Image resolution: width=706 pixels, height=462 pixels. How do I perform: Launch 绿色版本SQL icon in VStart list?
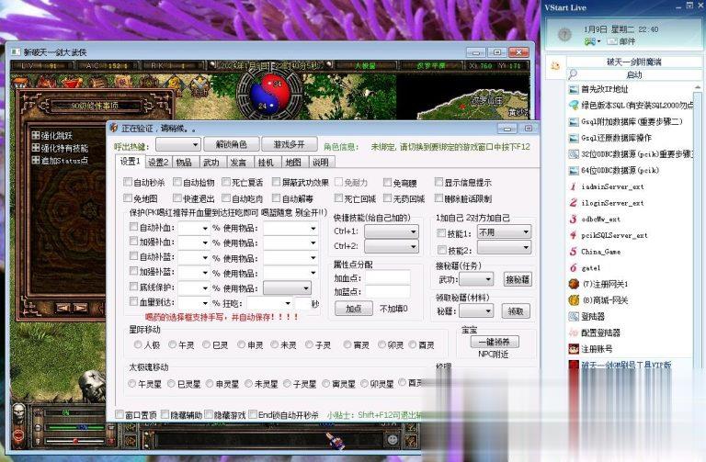point(574,106)
